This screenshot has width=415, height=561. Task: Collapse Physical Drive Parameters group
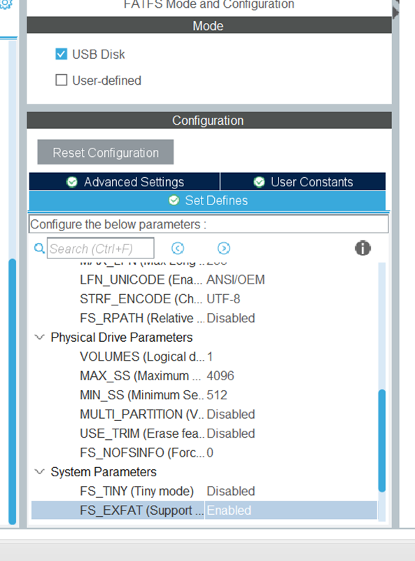pyautogui.click(x=39, y=337)
